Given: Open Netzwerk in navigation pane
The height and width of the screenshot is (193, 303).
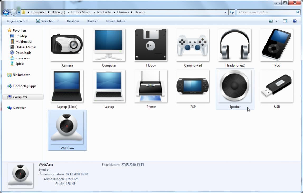Looking at the screenshot, I should [x=19, y=108].
